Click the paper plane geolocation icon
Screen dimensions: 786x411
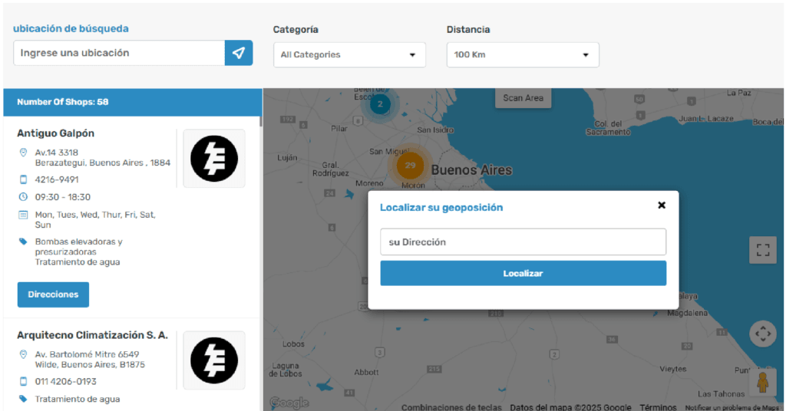coord(239,53)
